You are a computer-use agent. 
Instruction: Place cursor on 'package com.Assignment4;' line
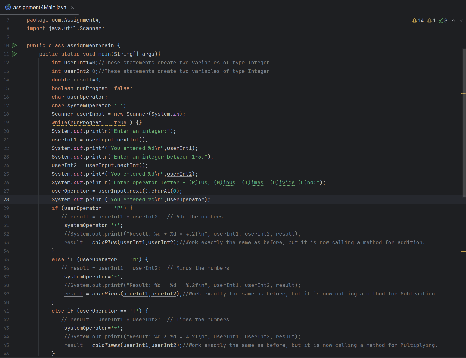(64, 20)
